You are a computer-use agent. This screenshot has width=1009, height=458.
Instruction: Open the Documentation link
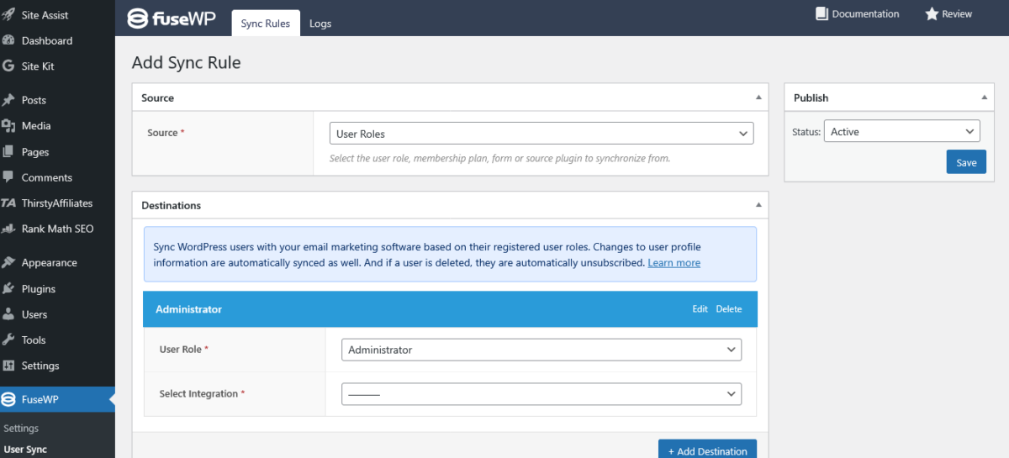(857, 13)
